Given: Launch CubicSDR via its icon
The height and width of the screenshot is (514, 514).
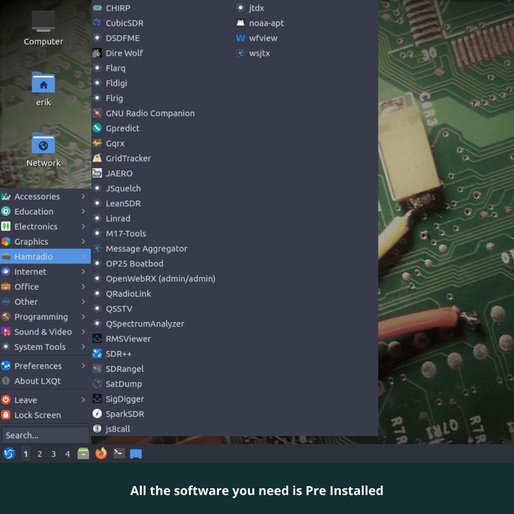Looking at the screenshot, I should tap(97, 23).
